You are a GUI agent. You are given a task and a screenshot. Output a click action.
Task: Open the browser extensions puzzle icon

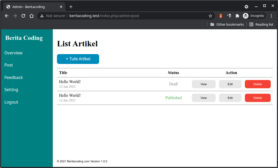point(237,16)
